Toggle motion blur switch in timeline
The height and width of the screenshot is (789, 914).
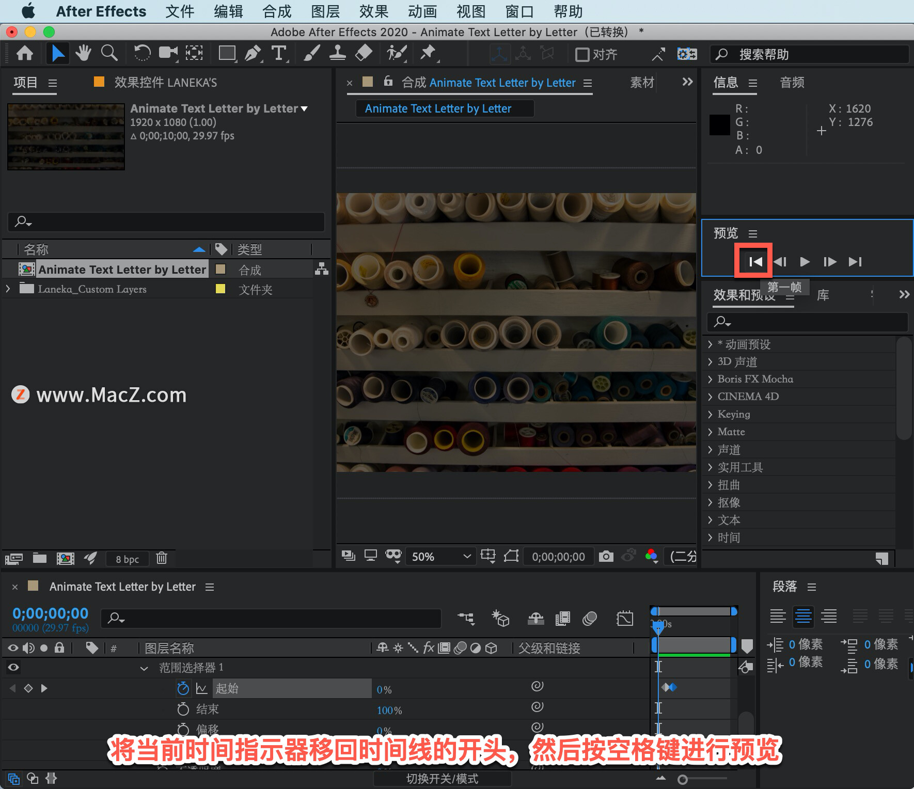coord(589,618)
